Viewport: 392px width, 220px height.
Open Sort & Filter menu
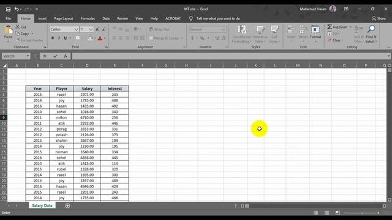[359, 34]
